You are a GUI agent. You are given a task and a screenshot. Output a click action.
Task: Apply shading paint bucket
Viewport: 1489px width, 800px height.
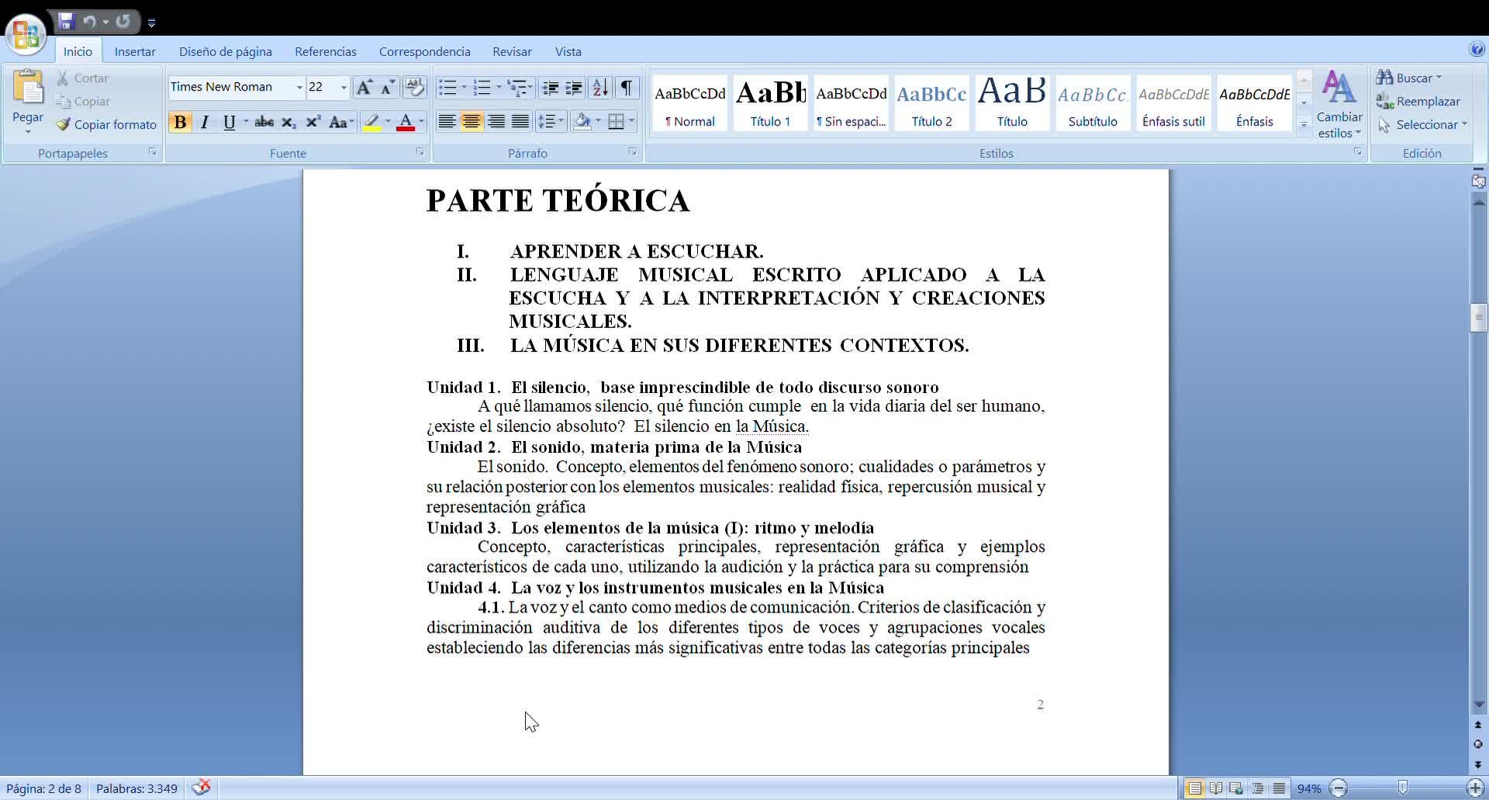[x=582, y=122]
